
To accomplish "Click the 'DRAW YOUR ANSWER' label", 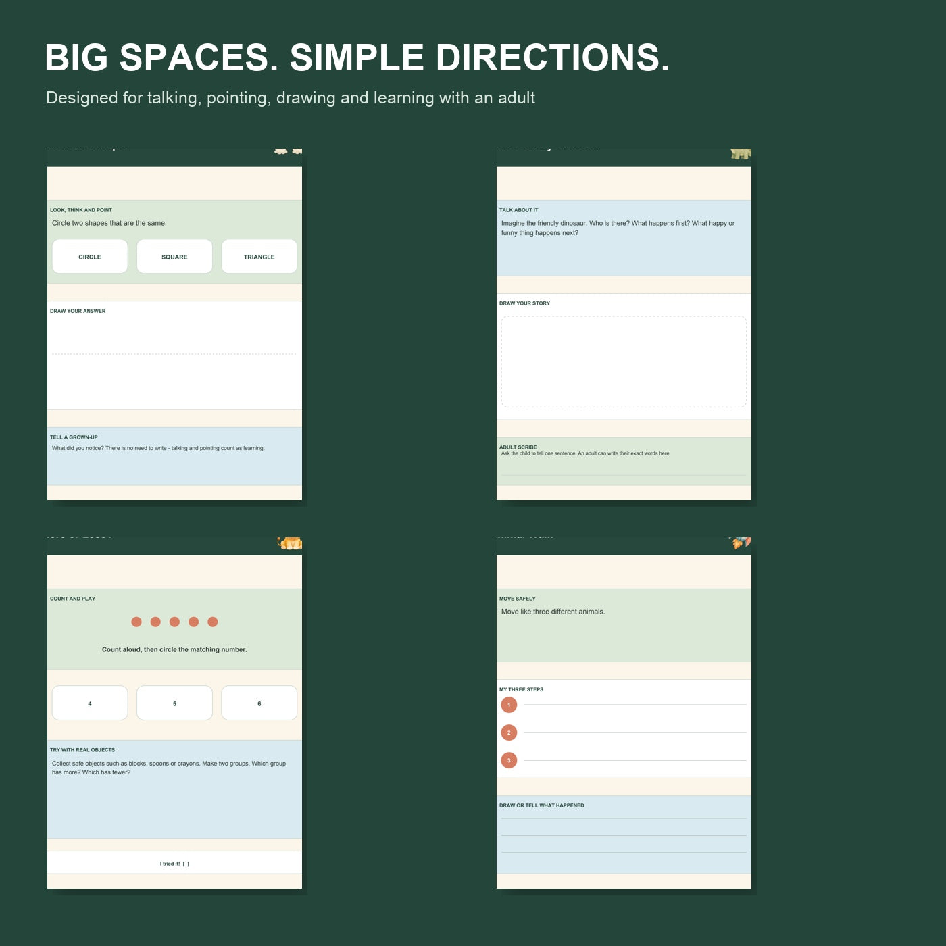I will coord(78,311).
